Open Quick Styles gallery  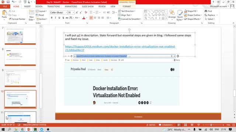(x=180, y=15)
